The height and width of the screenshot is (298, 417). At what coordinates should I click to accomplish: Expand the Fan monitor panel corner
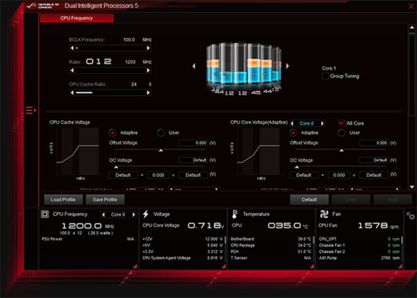click(x=400, y=266)
